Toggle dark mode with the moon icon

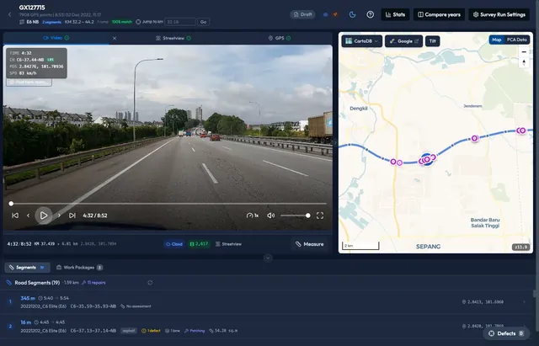pyautogui.click(x=352, y=14)
